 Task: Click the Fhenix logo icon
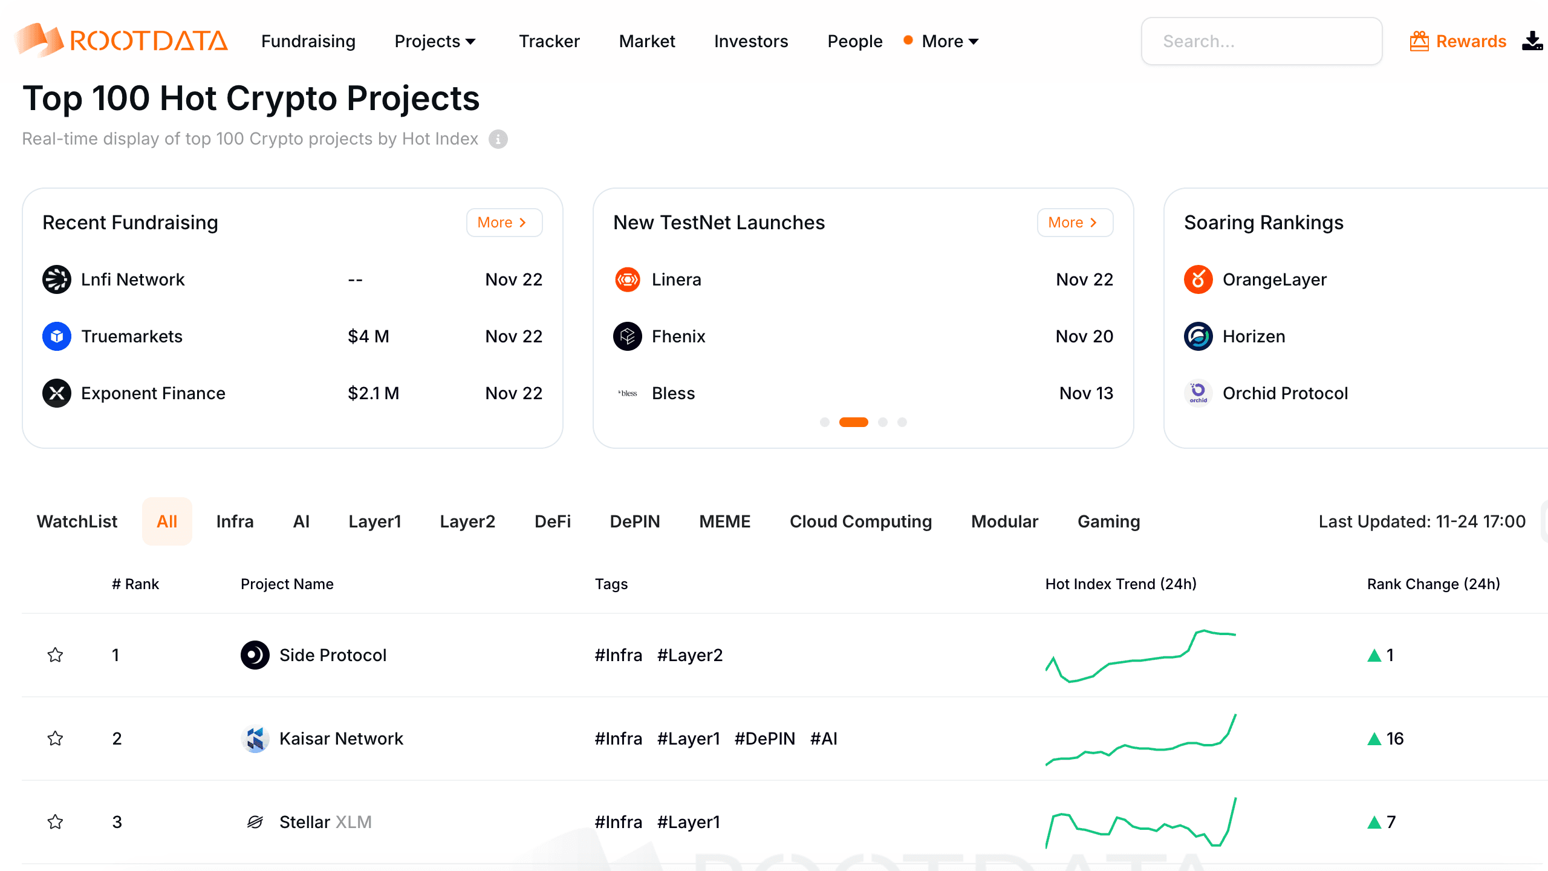[x=628, y=336]
